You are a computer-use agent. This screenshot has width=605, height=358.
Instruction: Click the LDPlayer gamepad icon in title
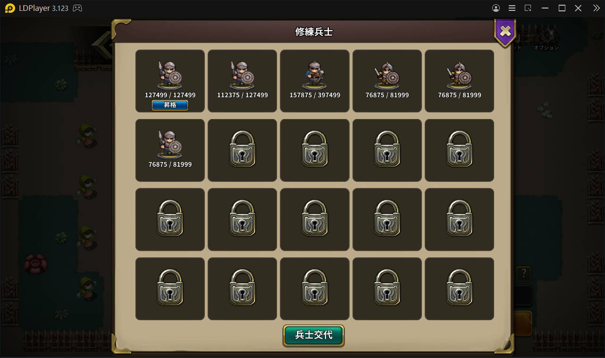[x=77, y=8]
